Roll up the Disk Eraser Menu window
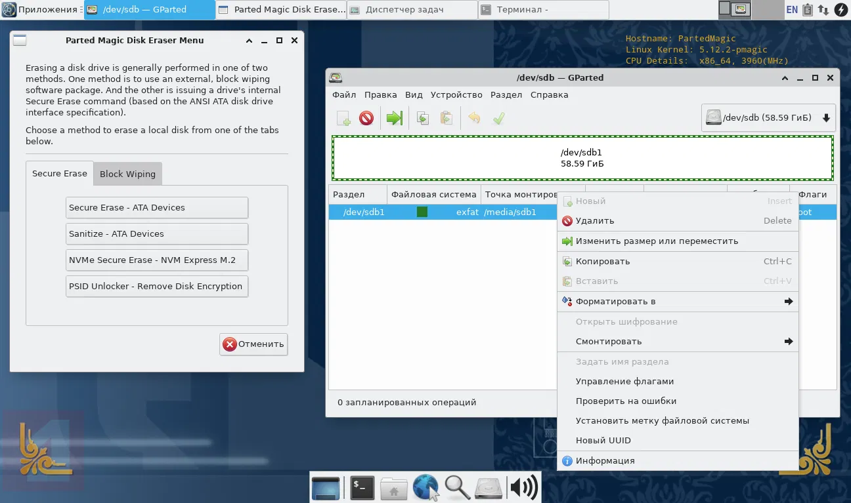This screenshot has height=503, width=851. pyautogui.click(x=250, y=40)
